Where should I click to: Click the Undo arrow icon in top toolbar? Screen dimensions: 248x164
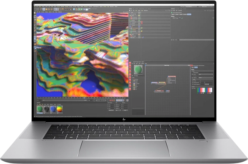click(35, 10)
